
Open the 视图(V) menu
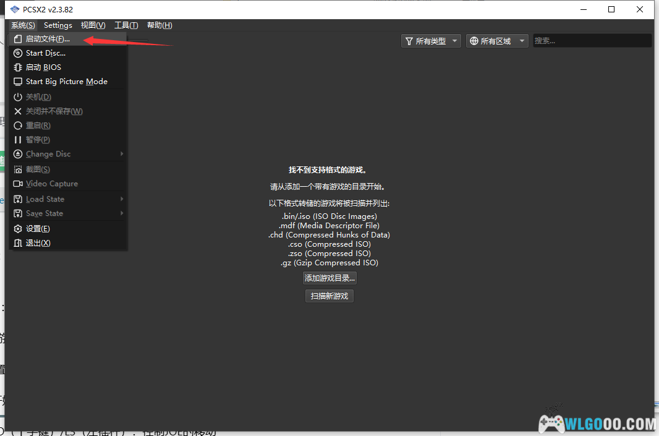93,25
